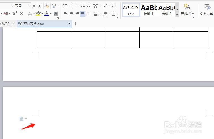This screenshot has width=214, height=139.
Task: Select justify alignment
Action: (x=83, y=14)
